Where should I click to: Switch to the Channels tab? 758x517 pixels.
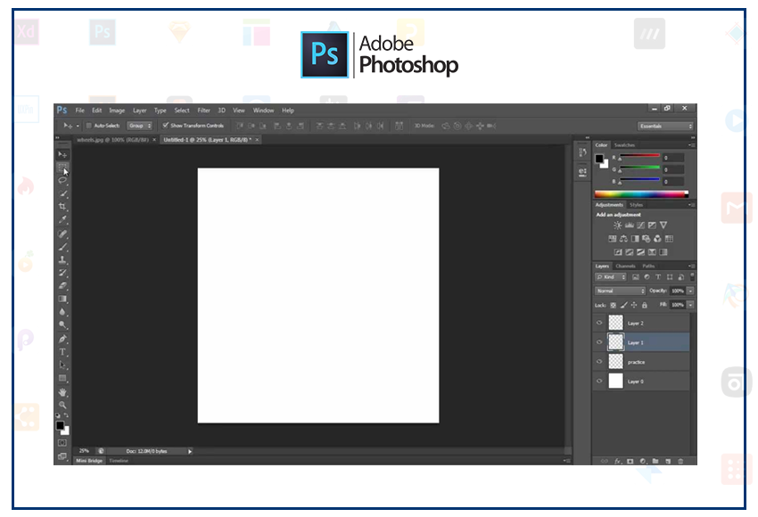(625, 267)
